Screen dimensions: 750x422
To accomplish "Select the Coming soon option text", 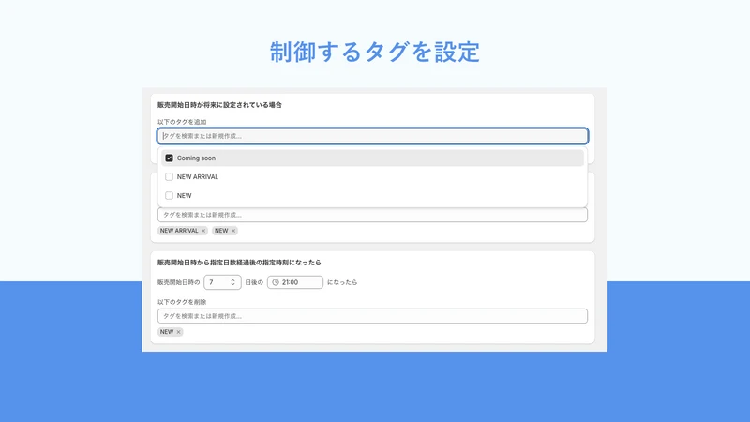I will pos(196,158).
